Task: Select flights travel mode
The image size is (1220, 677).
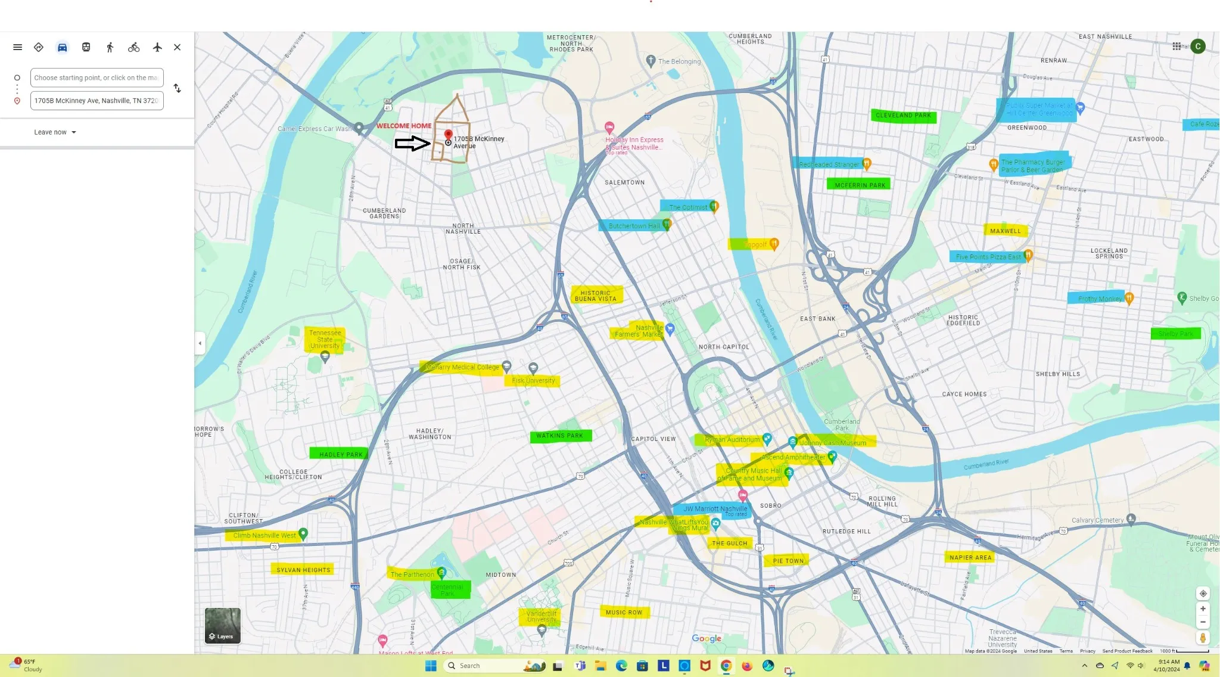Action: tap(157, 47)
